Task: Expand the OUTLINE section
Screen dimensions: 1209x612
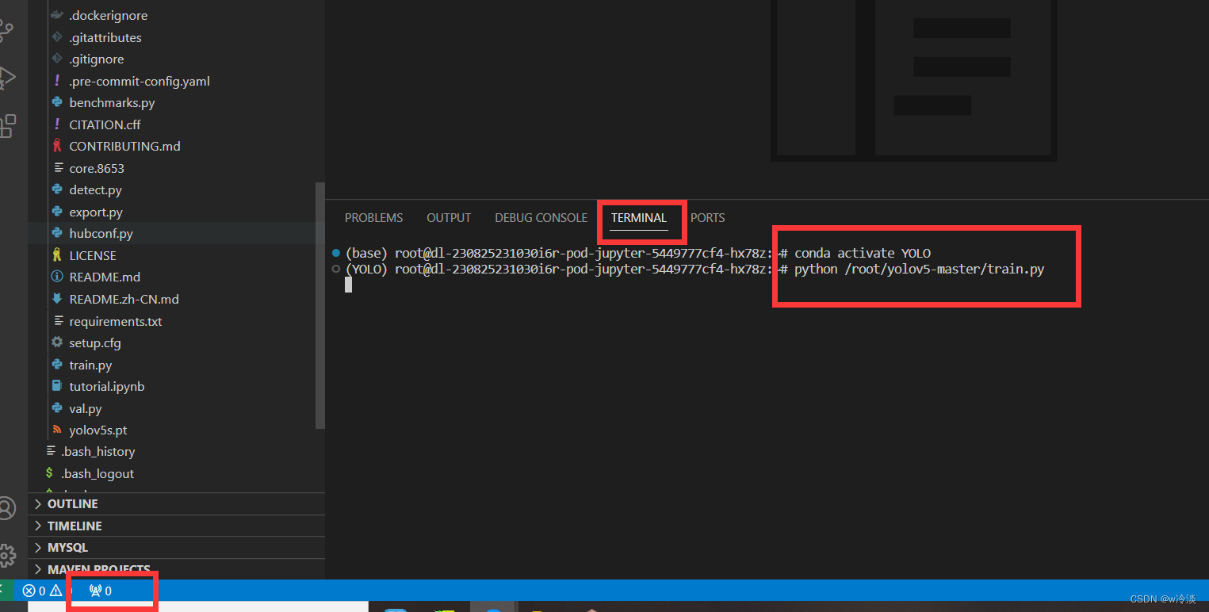Action: pyautogui.click(x=176, y=504)
